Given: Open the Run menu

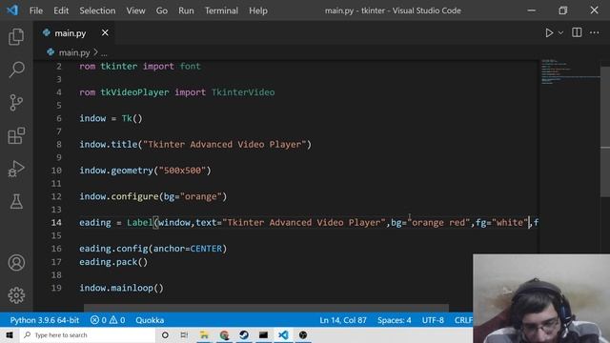Looking at the screenshot, I should click(186, 10).
